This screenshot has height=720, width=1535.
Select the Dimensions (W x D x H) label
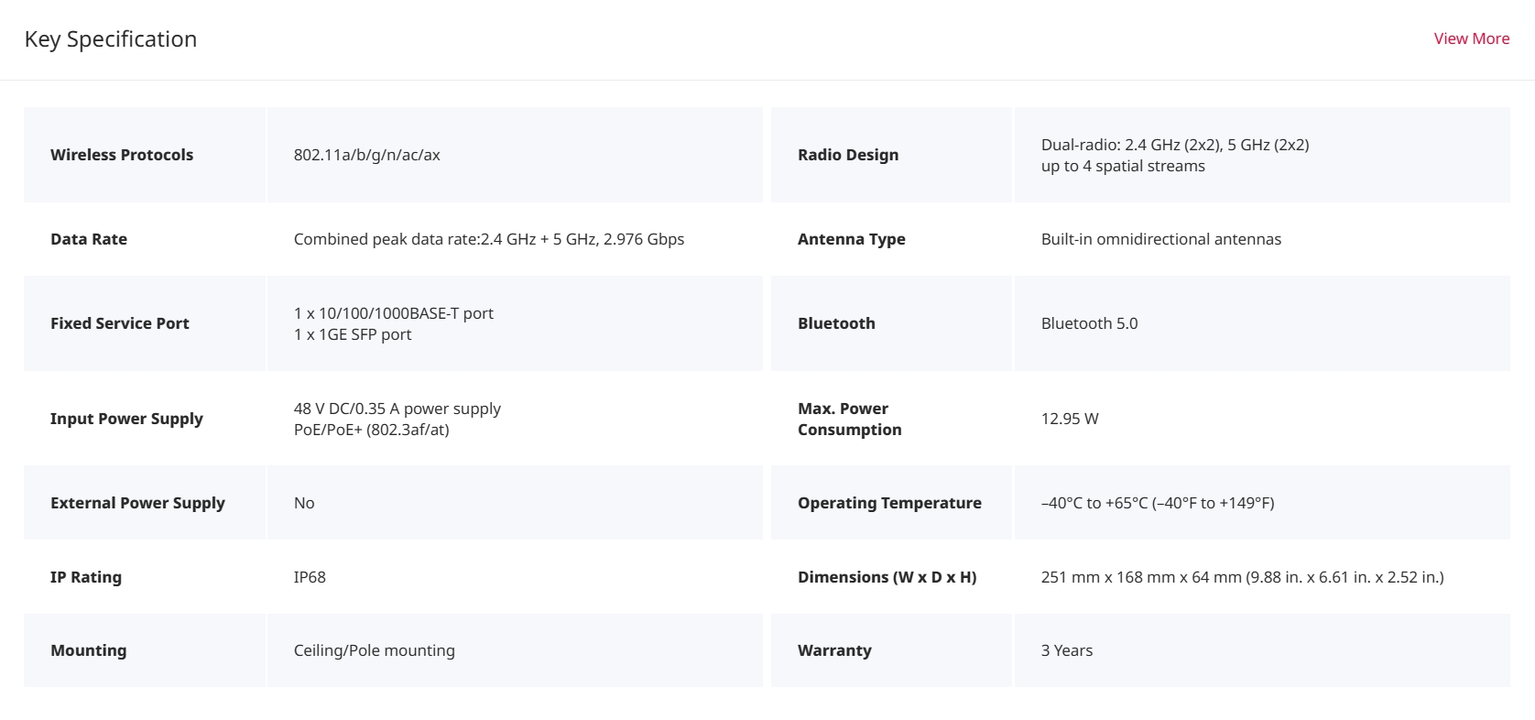click(887, 577)
